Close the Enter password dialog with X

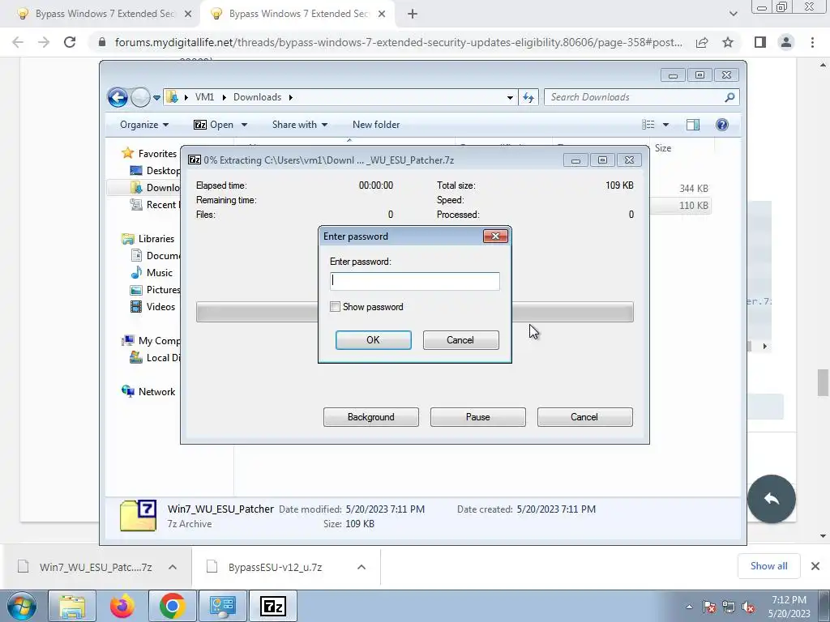tap(495, 236)
